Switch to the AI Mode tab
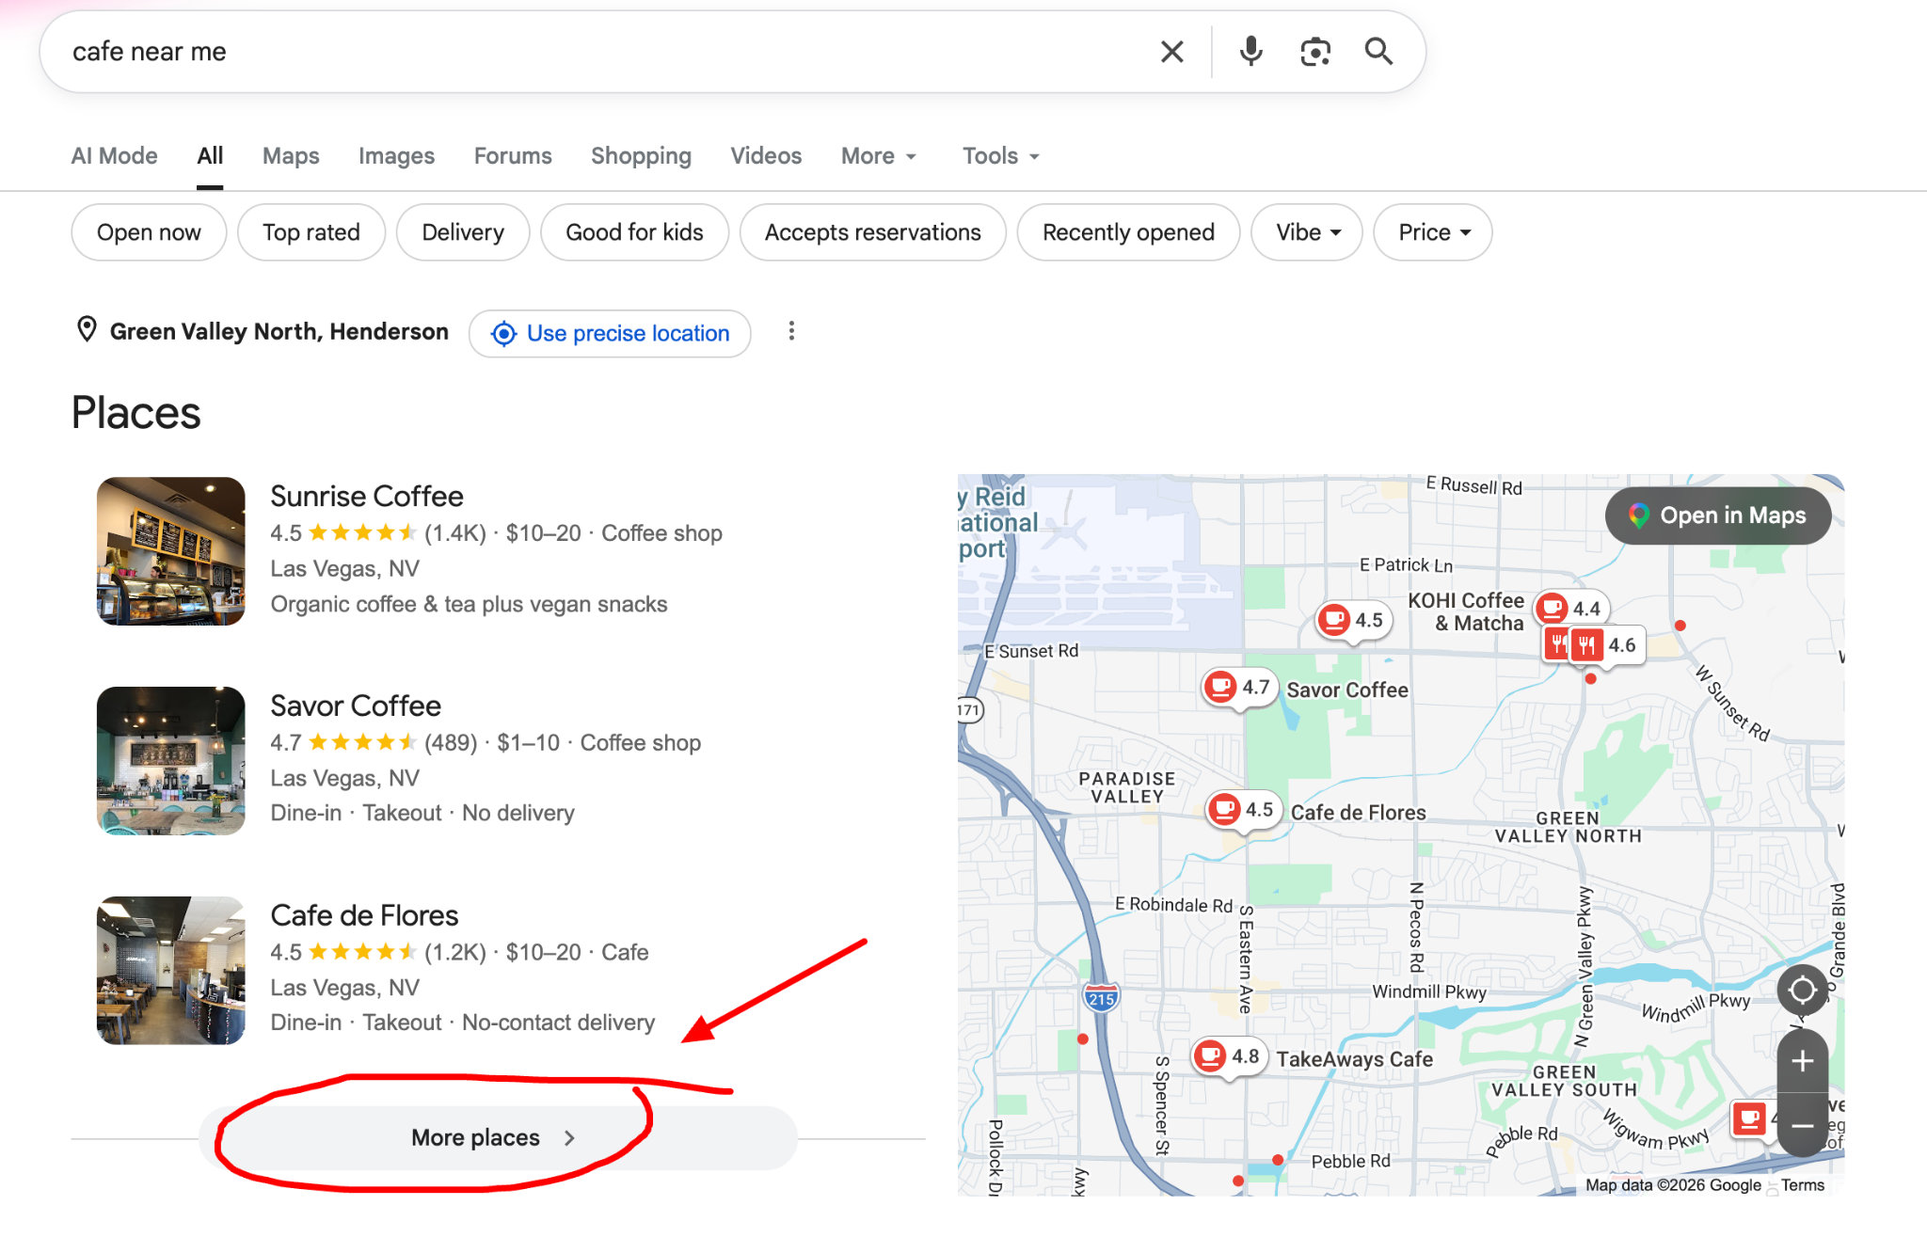Image resolution: width=1927 pixels, height=1253 pixels. [x=115, y=156]
